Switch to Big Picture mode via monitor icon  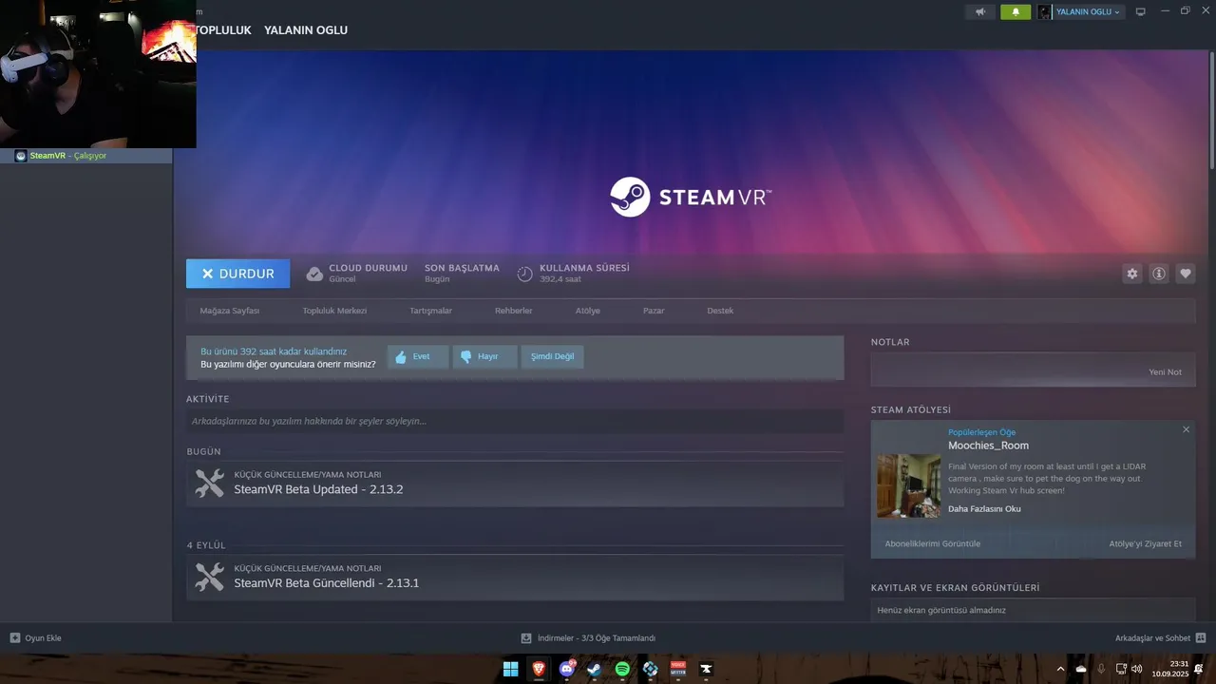point(1141,11)
